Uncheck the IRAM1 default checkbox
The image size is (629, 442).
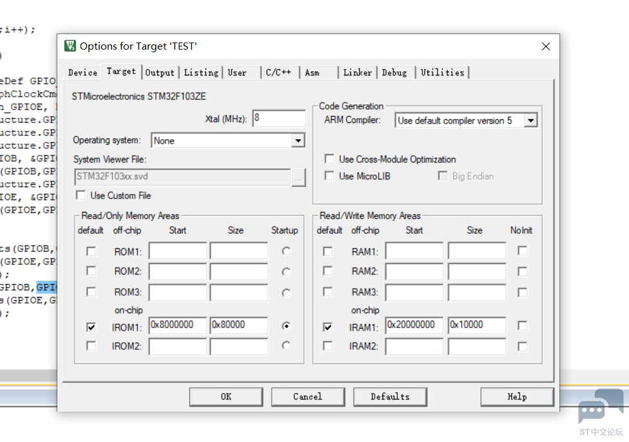pyautogui.click(x=328, y=327)
